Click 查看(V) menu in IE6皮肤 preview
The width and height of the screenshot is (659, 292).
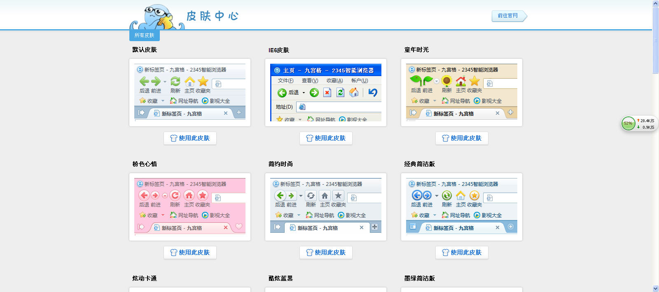[310, 81]
